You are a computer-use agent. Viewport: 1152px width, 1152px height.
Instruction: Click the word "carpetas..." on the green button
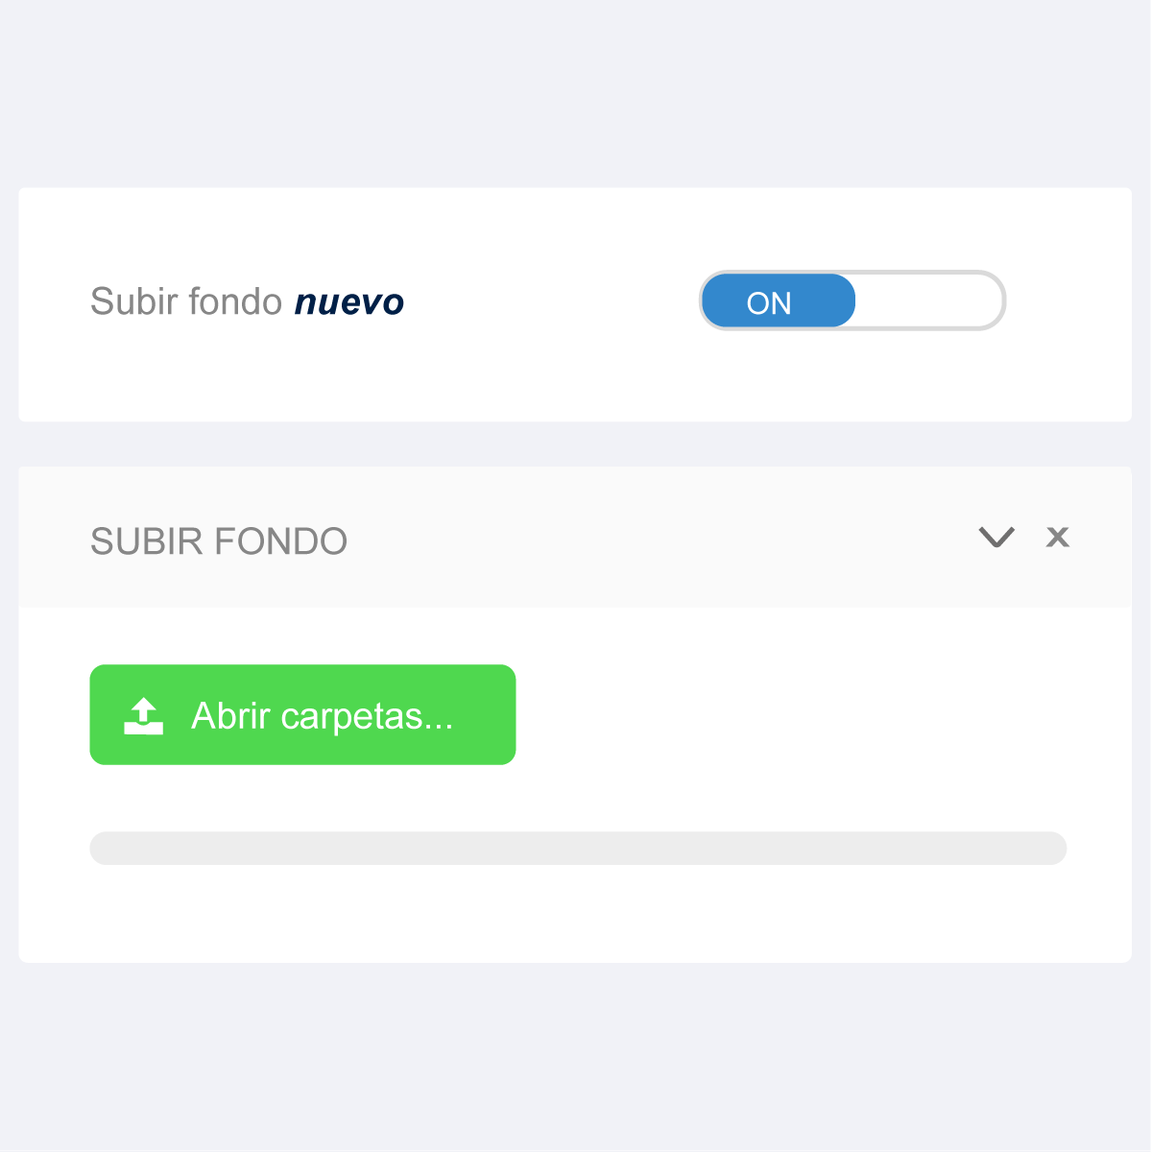click(x=368, y=716)
